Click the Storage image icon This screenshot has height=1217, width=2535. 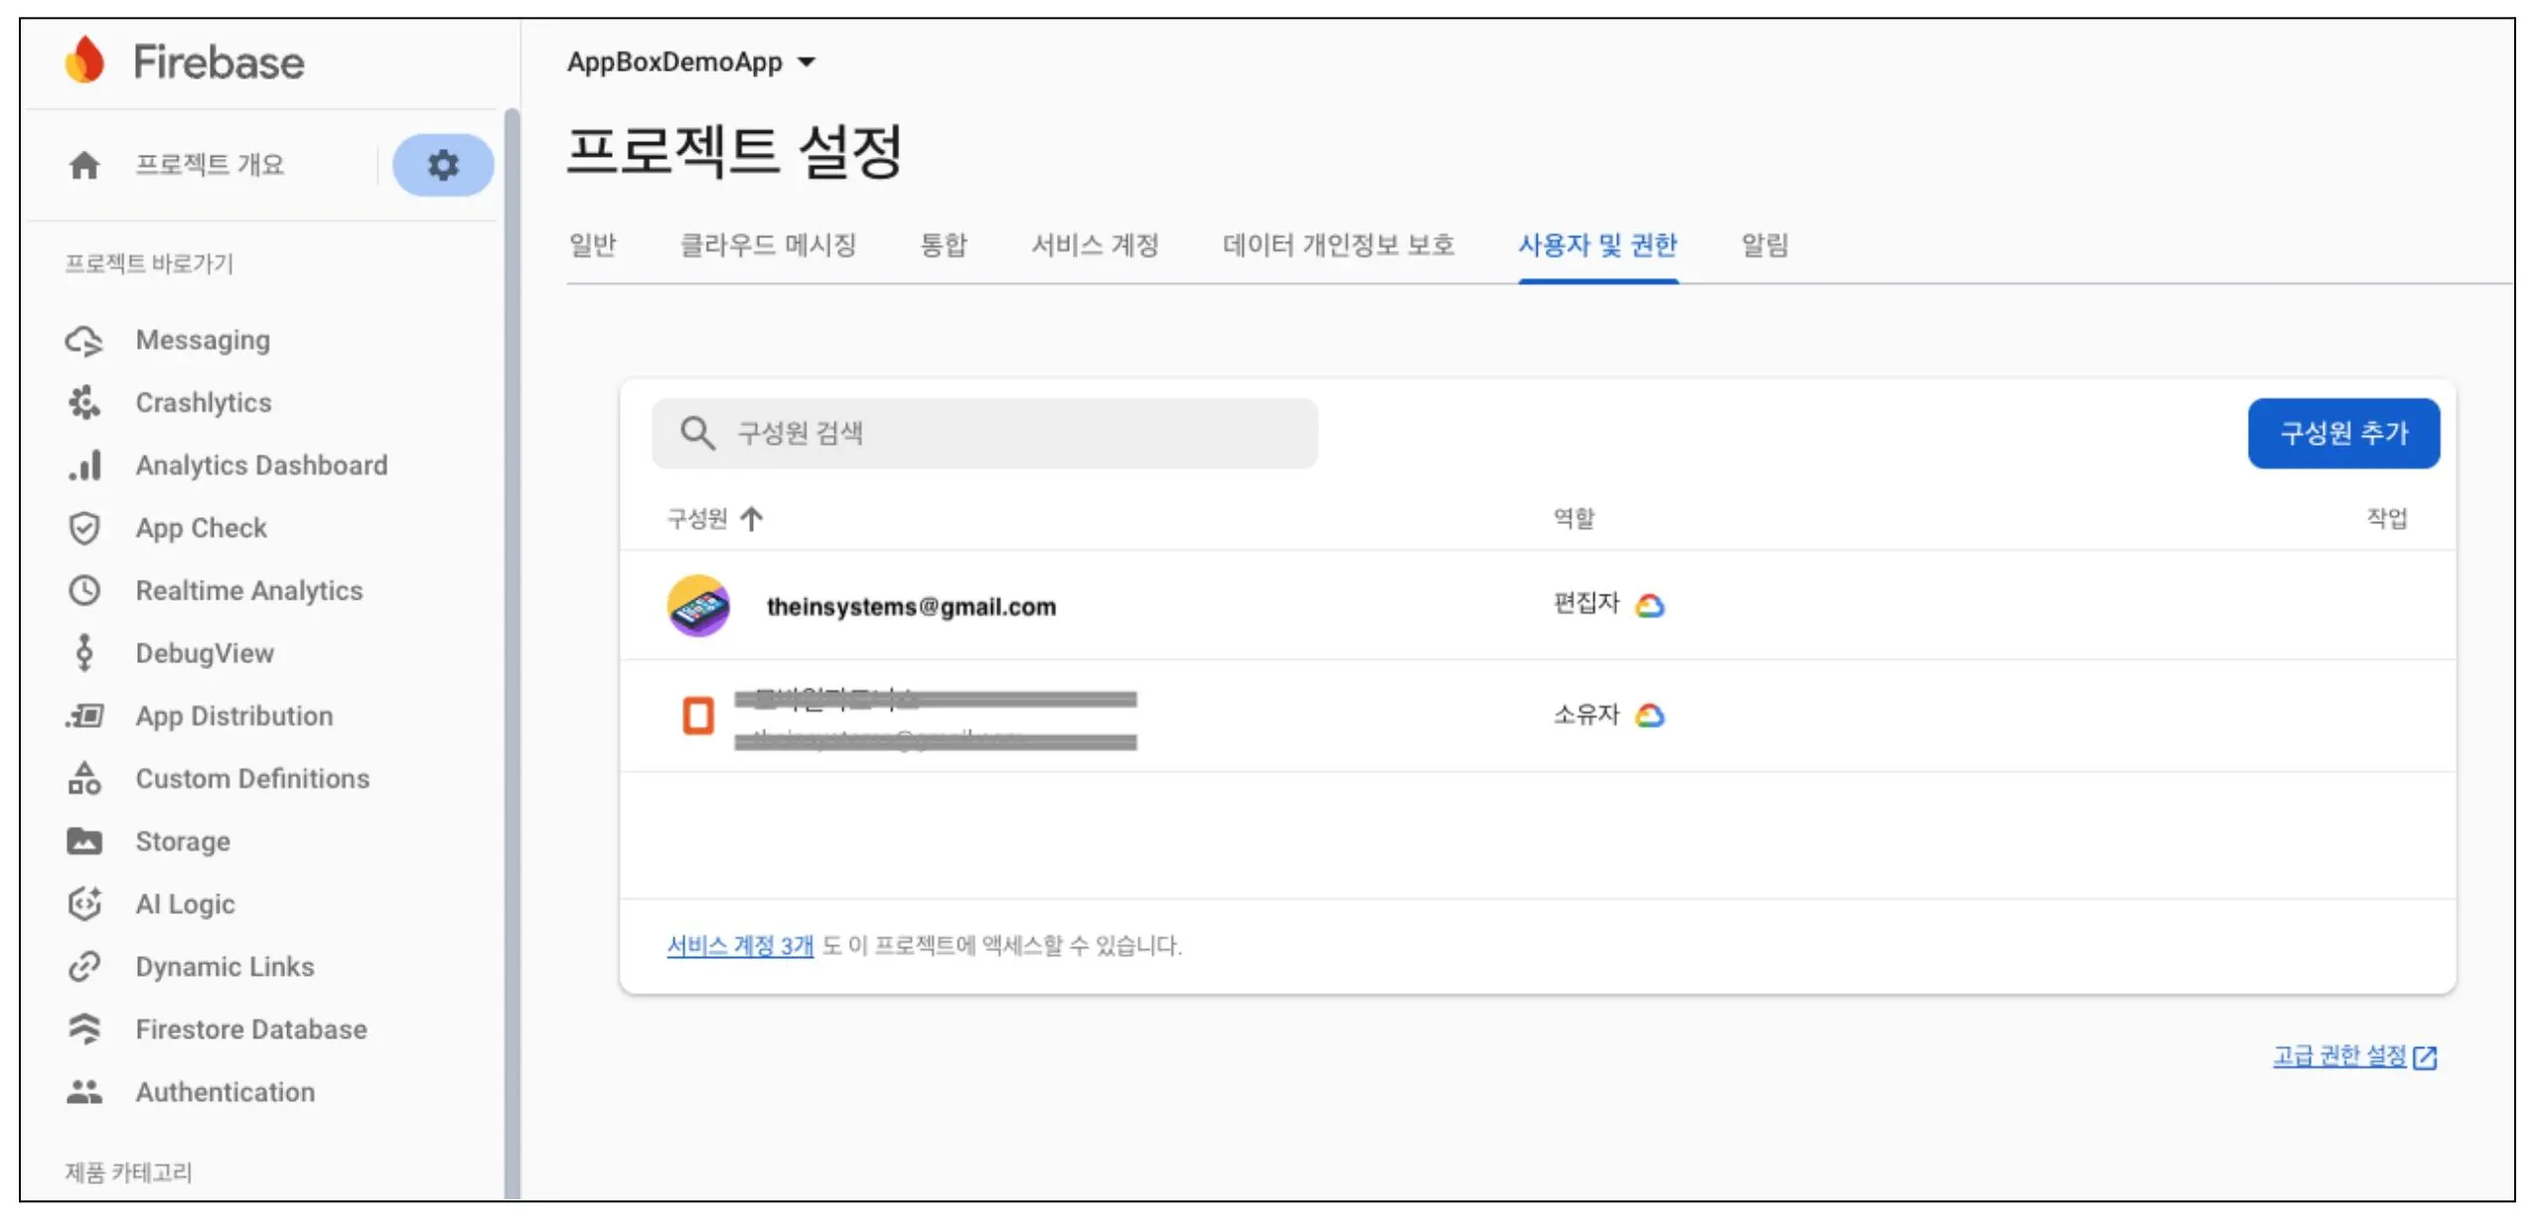pyautogui.click(x=84, y=841)
